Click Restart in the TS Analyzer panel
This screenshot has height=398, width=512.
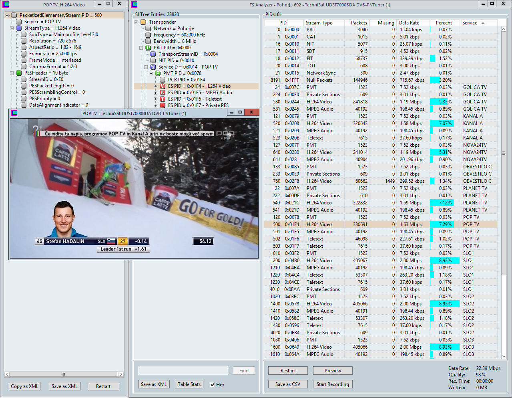point(288,371)
